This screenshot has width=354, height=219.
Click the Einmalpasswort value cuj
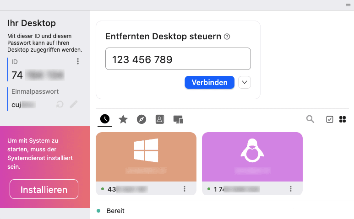[23, 105]
